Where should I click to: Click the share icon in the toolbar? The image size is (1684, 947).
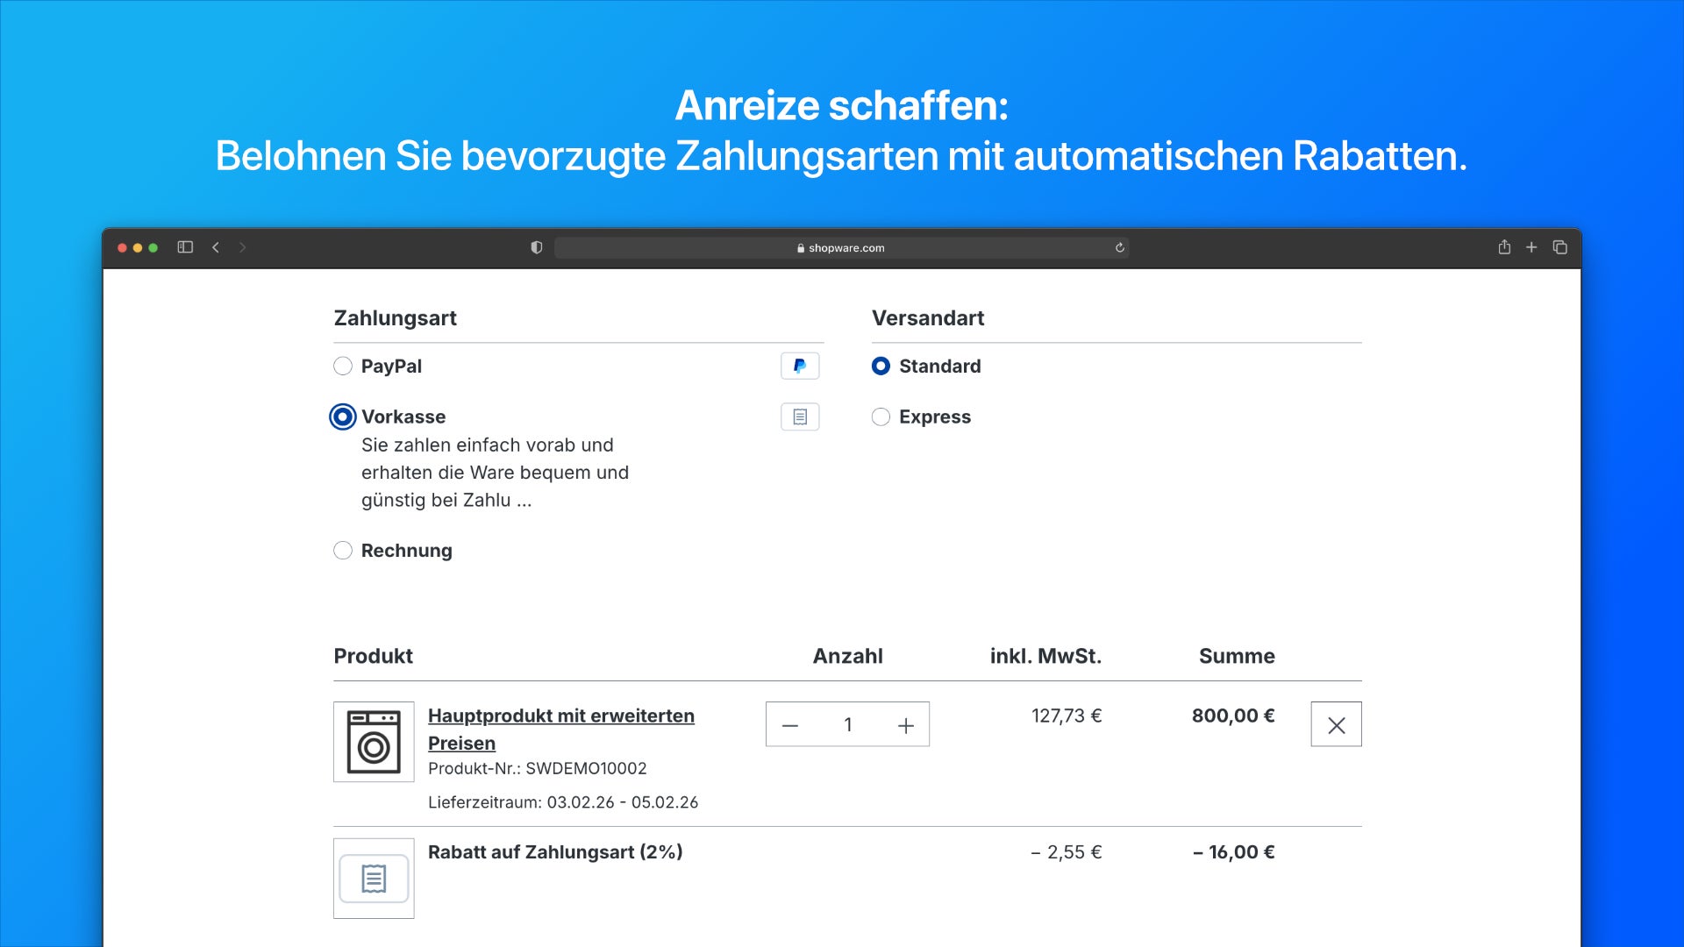(x=1504, y=247)
